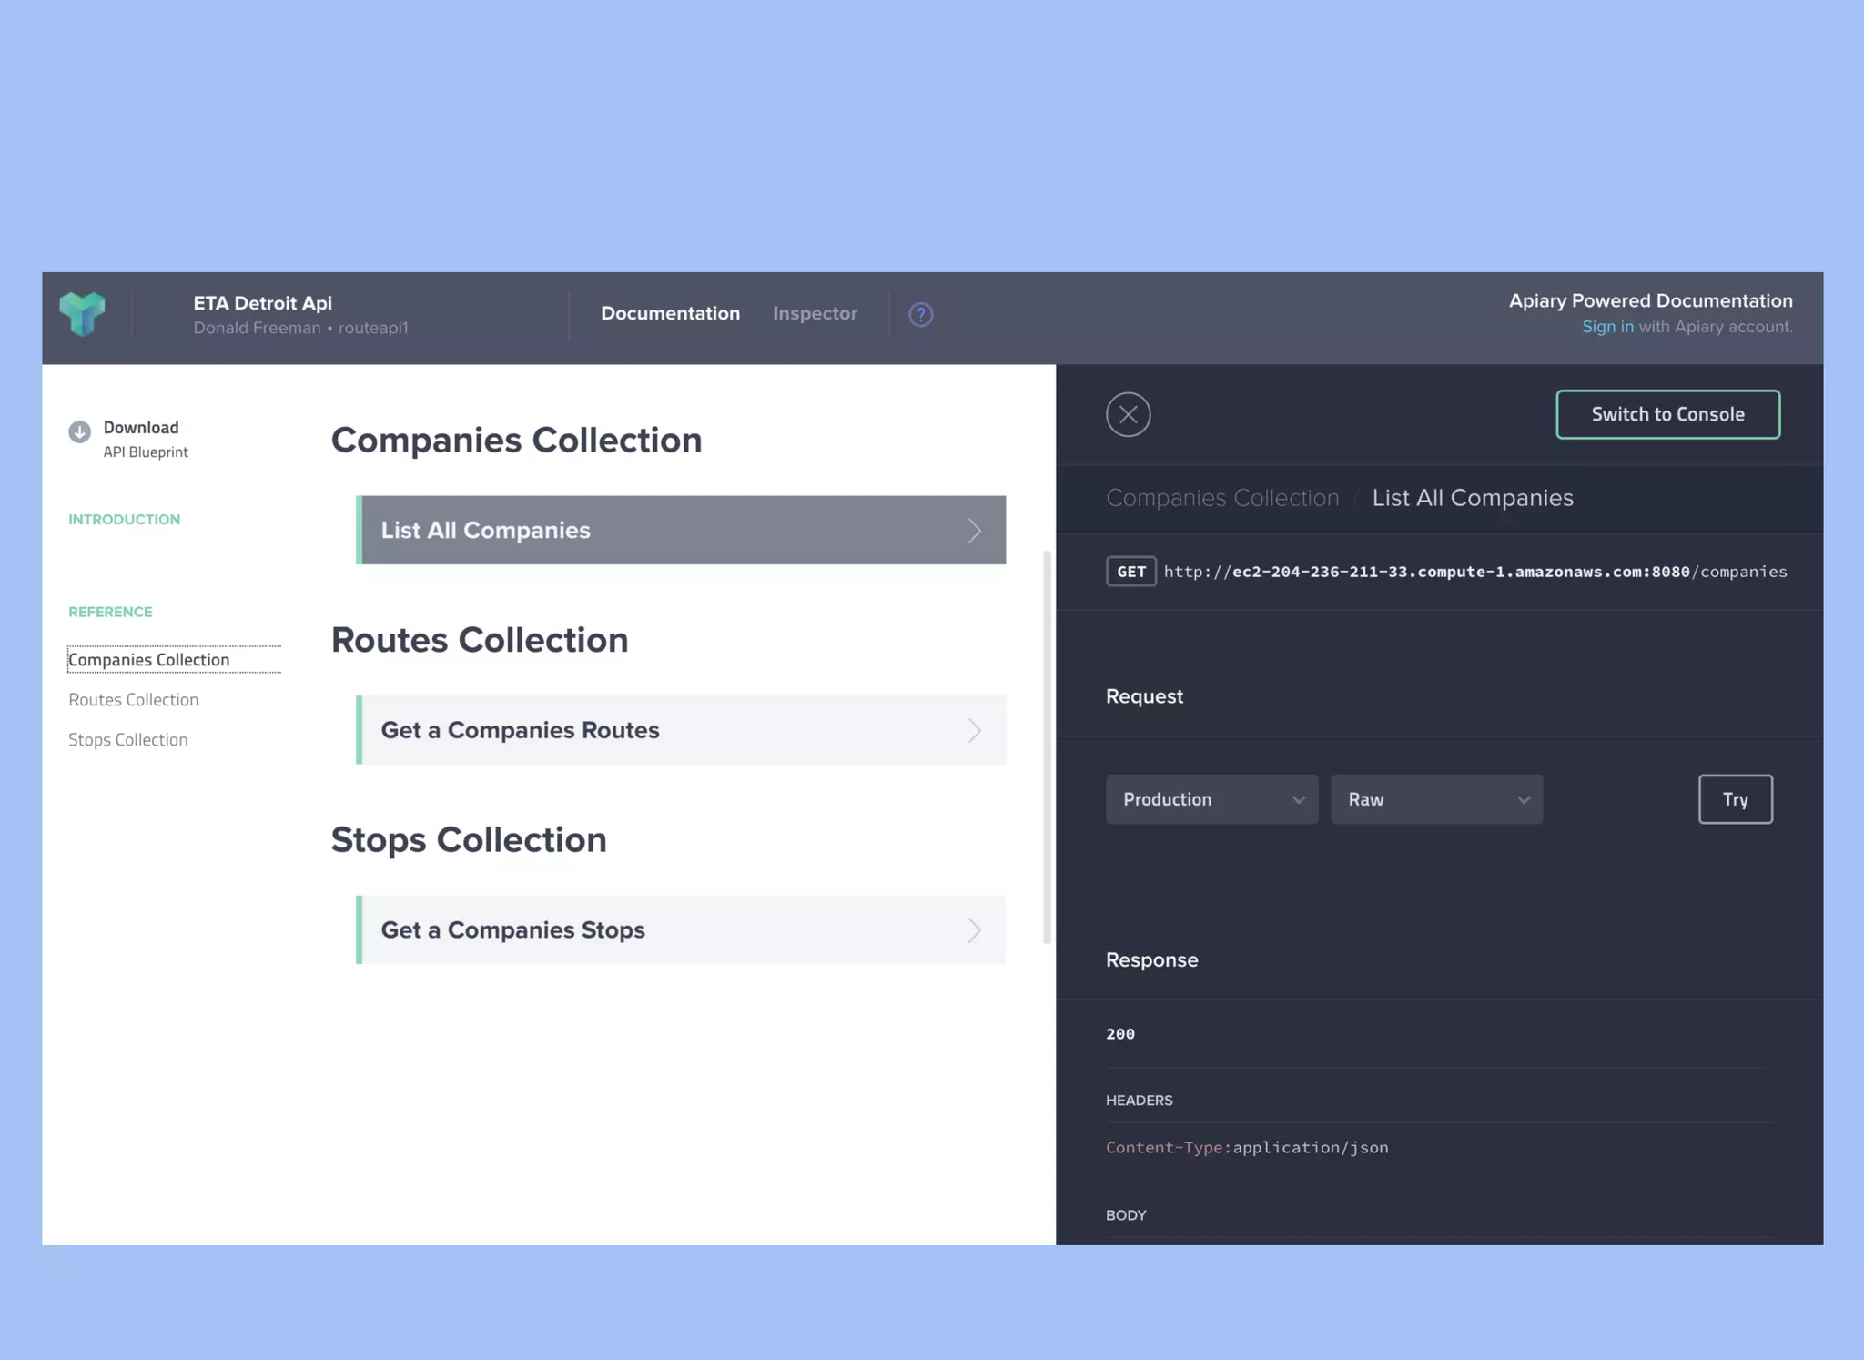Click chevron arrow on Get a Companies Routes

coord(974,730)
